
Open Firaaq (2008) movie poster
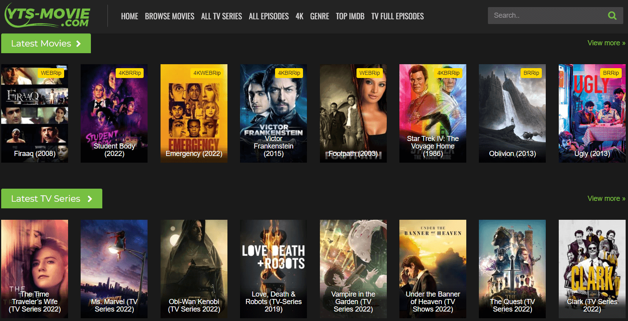click(x=35, y=113)
